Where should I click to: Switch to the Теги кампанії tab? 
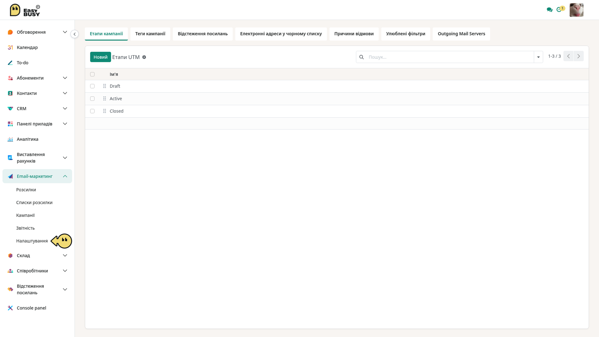[x=150, y=34]
